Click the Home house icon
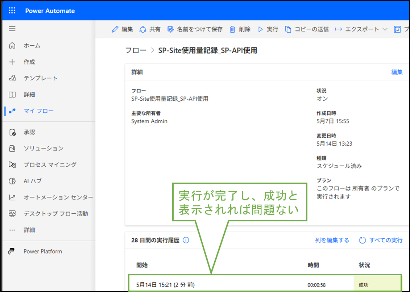Image resolution: width=410 pixels, height=292 pixels. click(12, 46)
